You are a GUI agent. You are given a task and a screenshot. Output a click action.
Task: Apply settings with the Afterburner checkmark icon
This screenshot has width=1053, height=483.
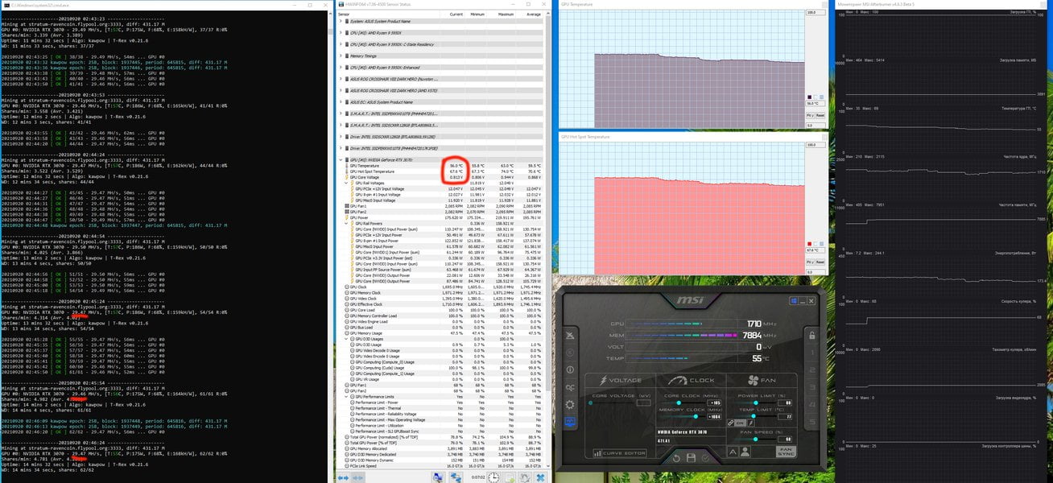tap(705, 458)
